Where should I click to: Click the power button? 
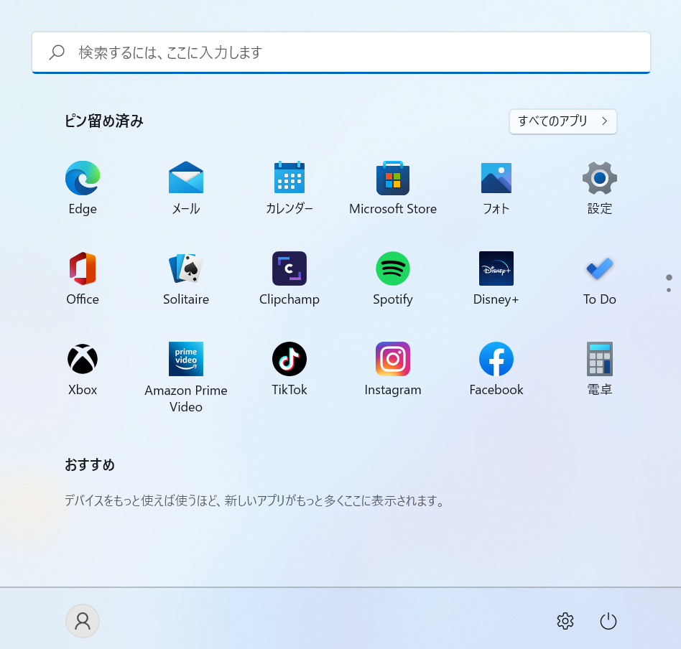[x=608, y=621]
